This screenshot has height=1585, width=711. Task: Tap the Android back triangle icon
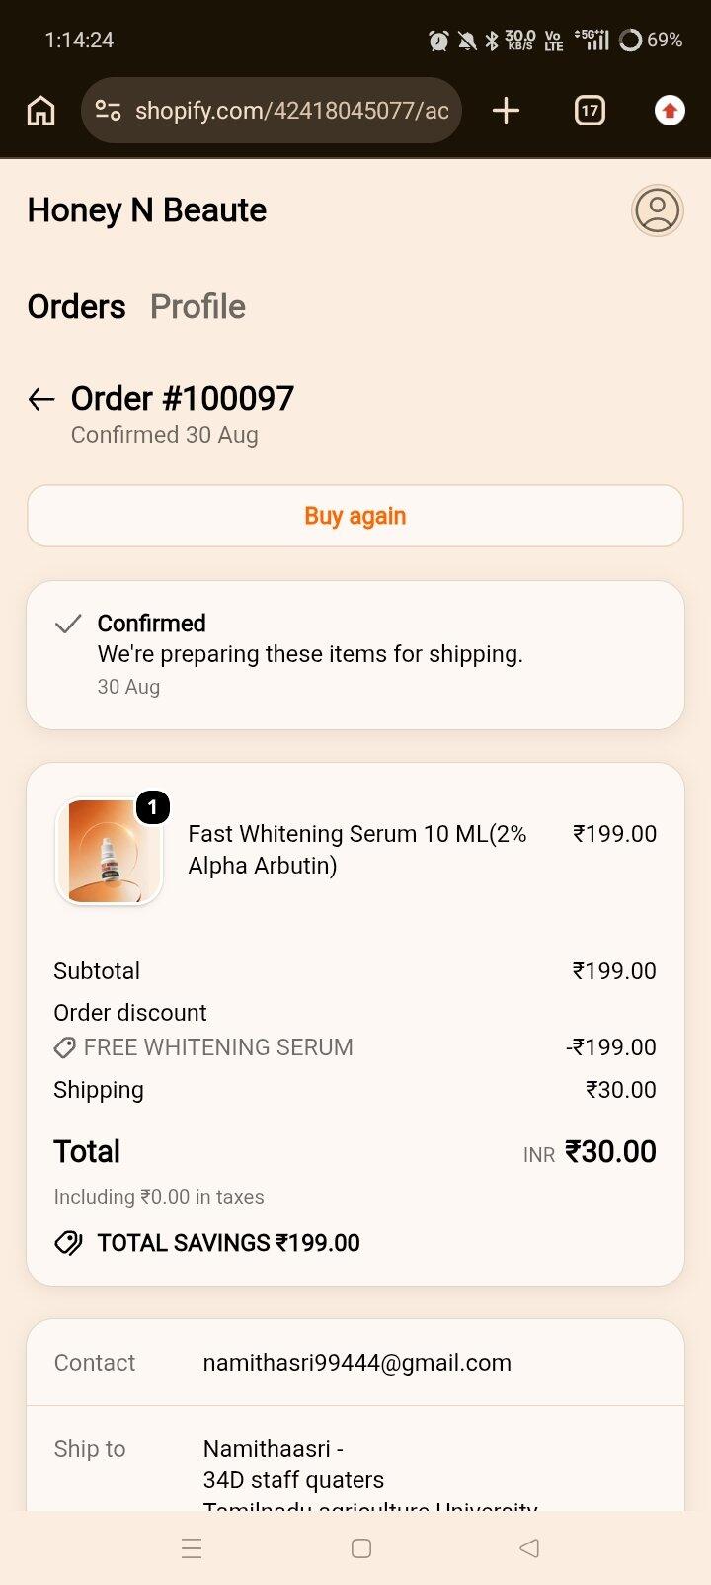pyautogui.click(x=529, y=1548)
